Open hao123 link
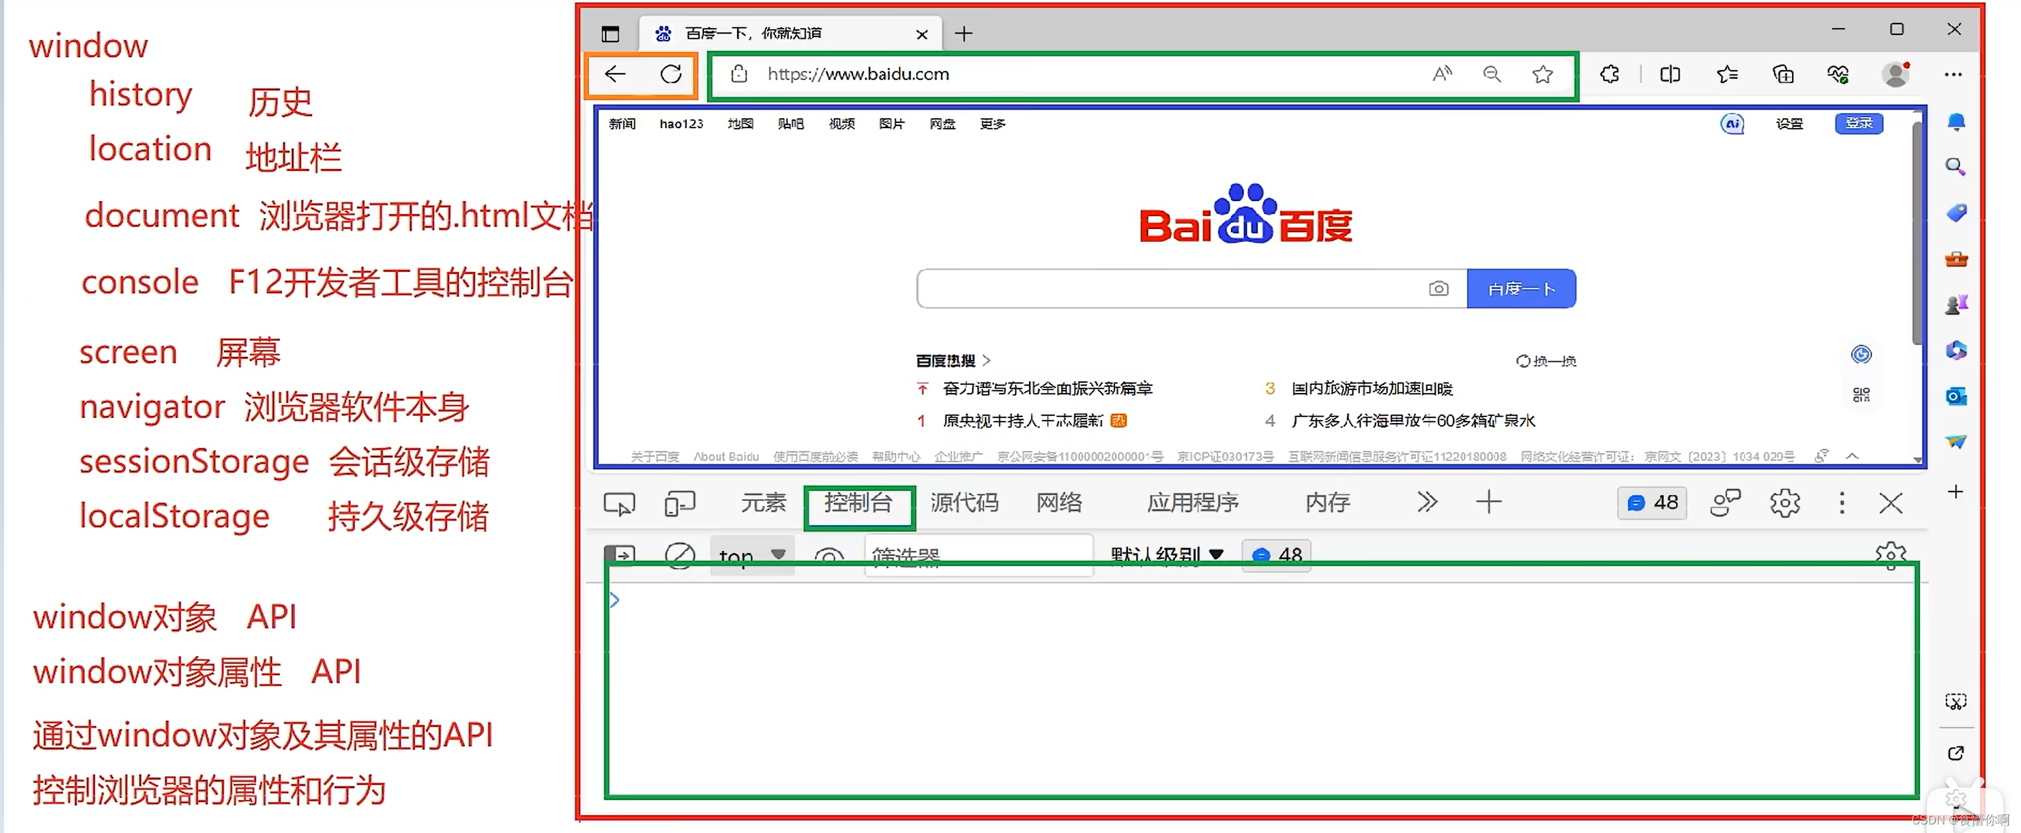 (x=681, y=124)
